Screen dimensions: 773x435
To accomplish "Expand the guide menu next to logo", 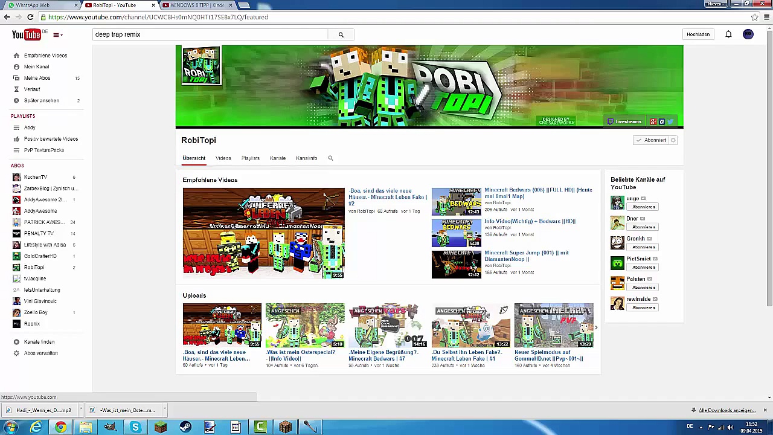I will 57,35.
